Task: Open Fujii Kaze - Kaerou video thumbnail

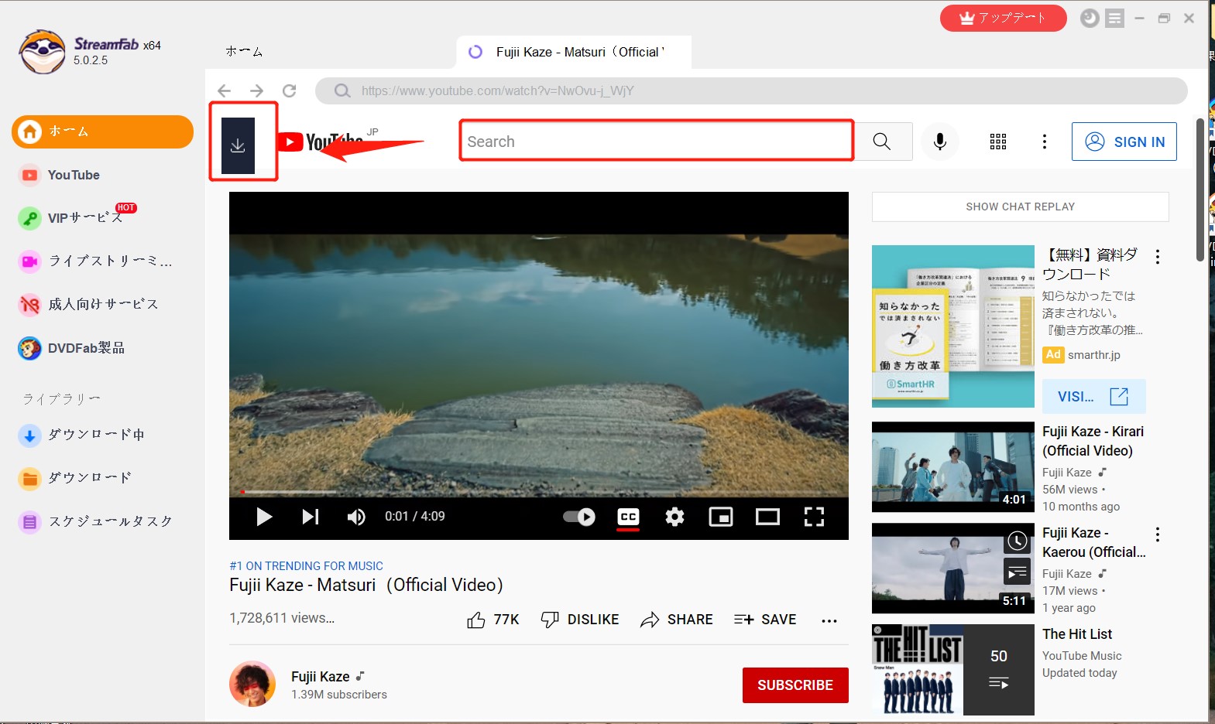Action: pyautogui.click(x=953, y=568)
